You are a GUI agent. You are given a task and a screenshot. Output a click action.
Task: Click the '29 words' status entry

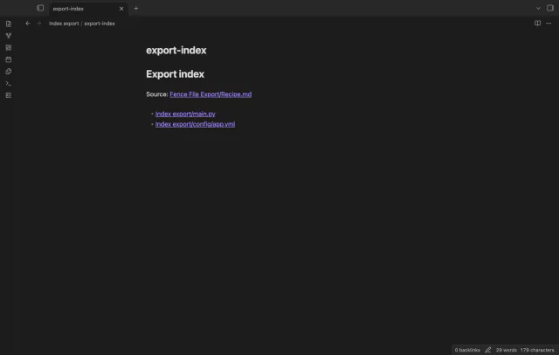[507, 350]
